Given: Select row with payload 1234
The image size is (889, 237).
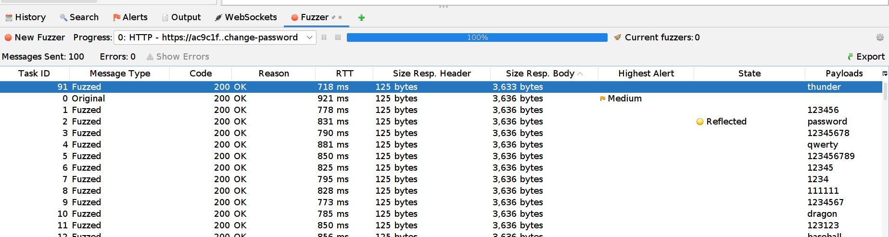Looking at the screenshot, I should tap(441, 179).
